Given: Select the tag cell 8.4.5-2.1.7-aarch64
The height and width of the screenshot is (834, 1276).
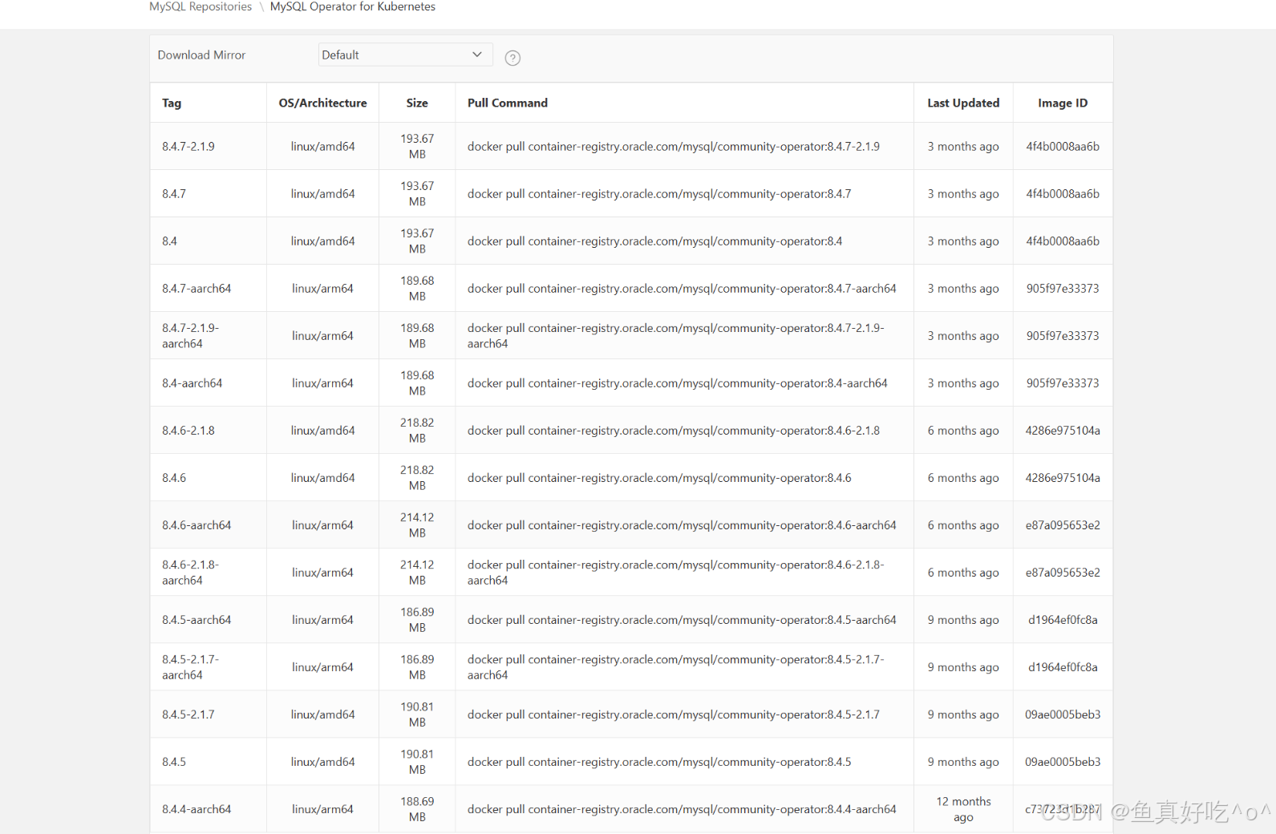Looking at the screenshot, I should click(191, 666).
